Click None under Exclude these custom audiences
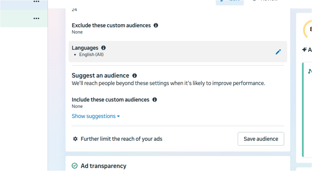 pos(77,32)
